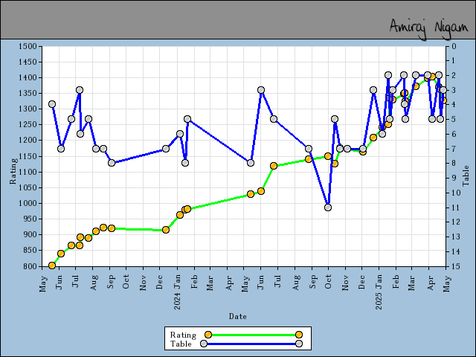476x357 pixels.
Task: Click the 0 value on the Table axis
Action: 454,46
